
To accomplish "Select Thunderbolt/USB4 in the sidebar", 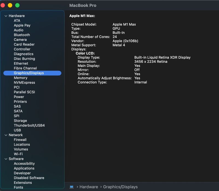I will pyautogui.click(x=29, y=126).
